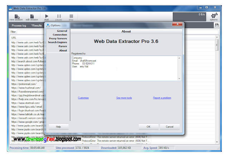229x157 pixels.
Task: Select the http://search.about.com row
Action: tap(27, 61)
